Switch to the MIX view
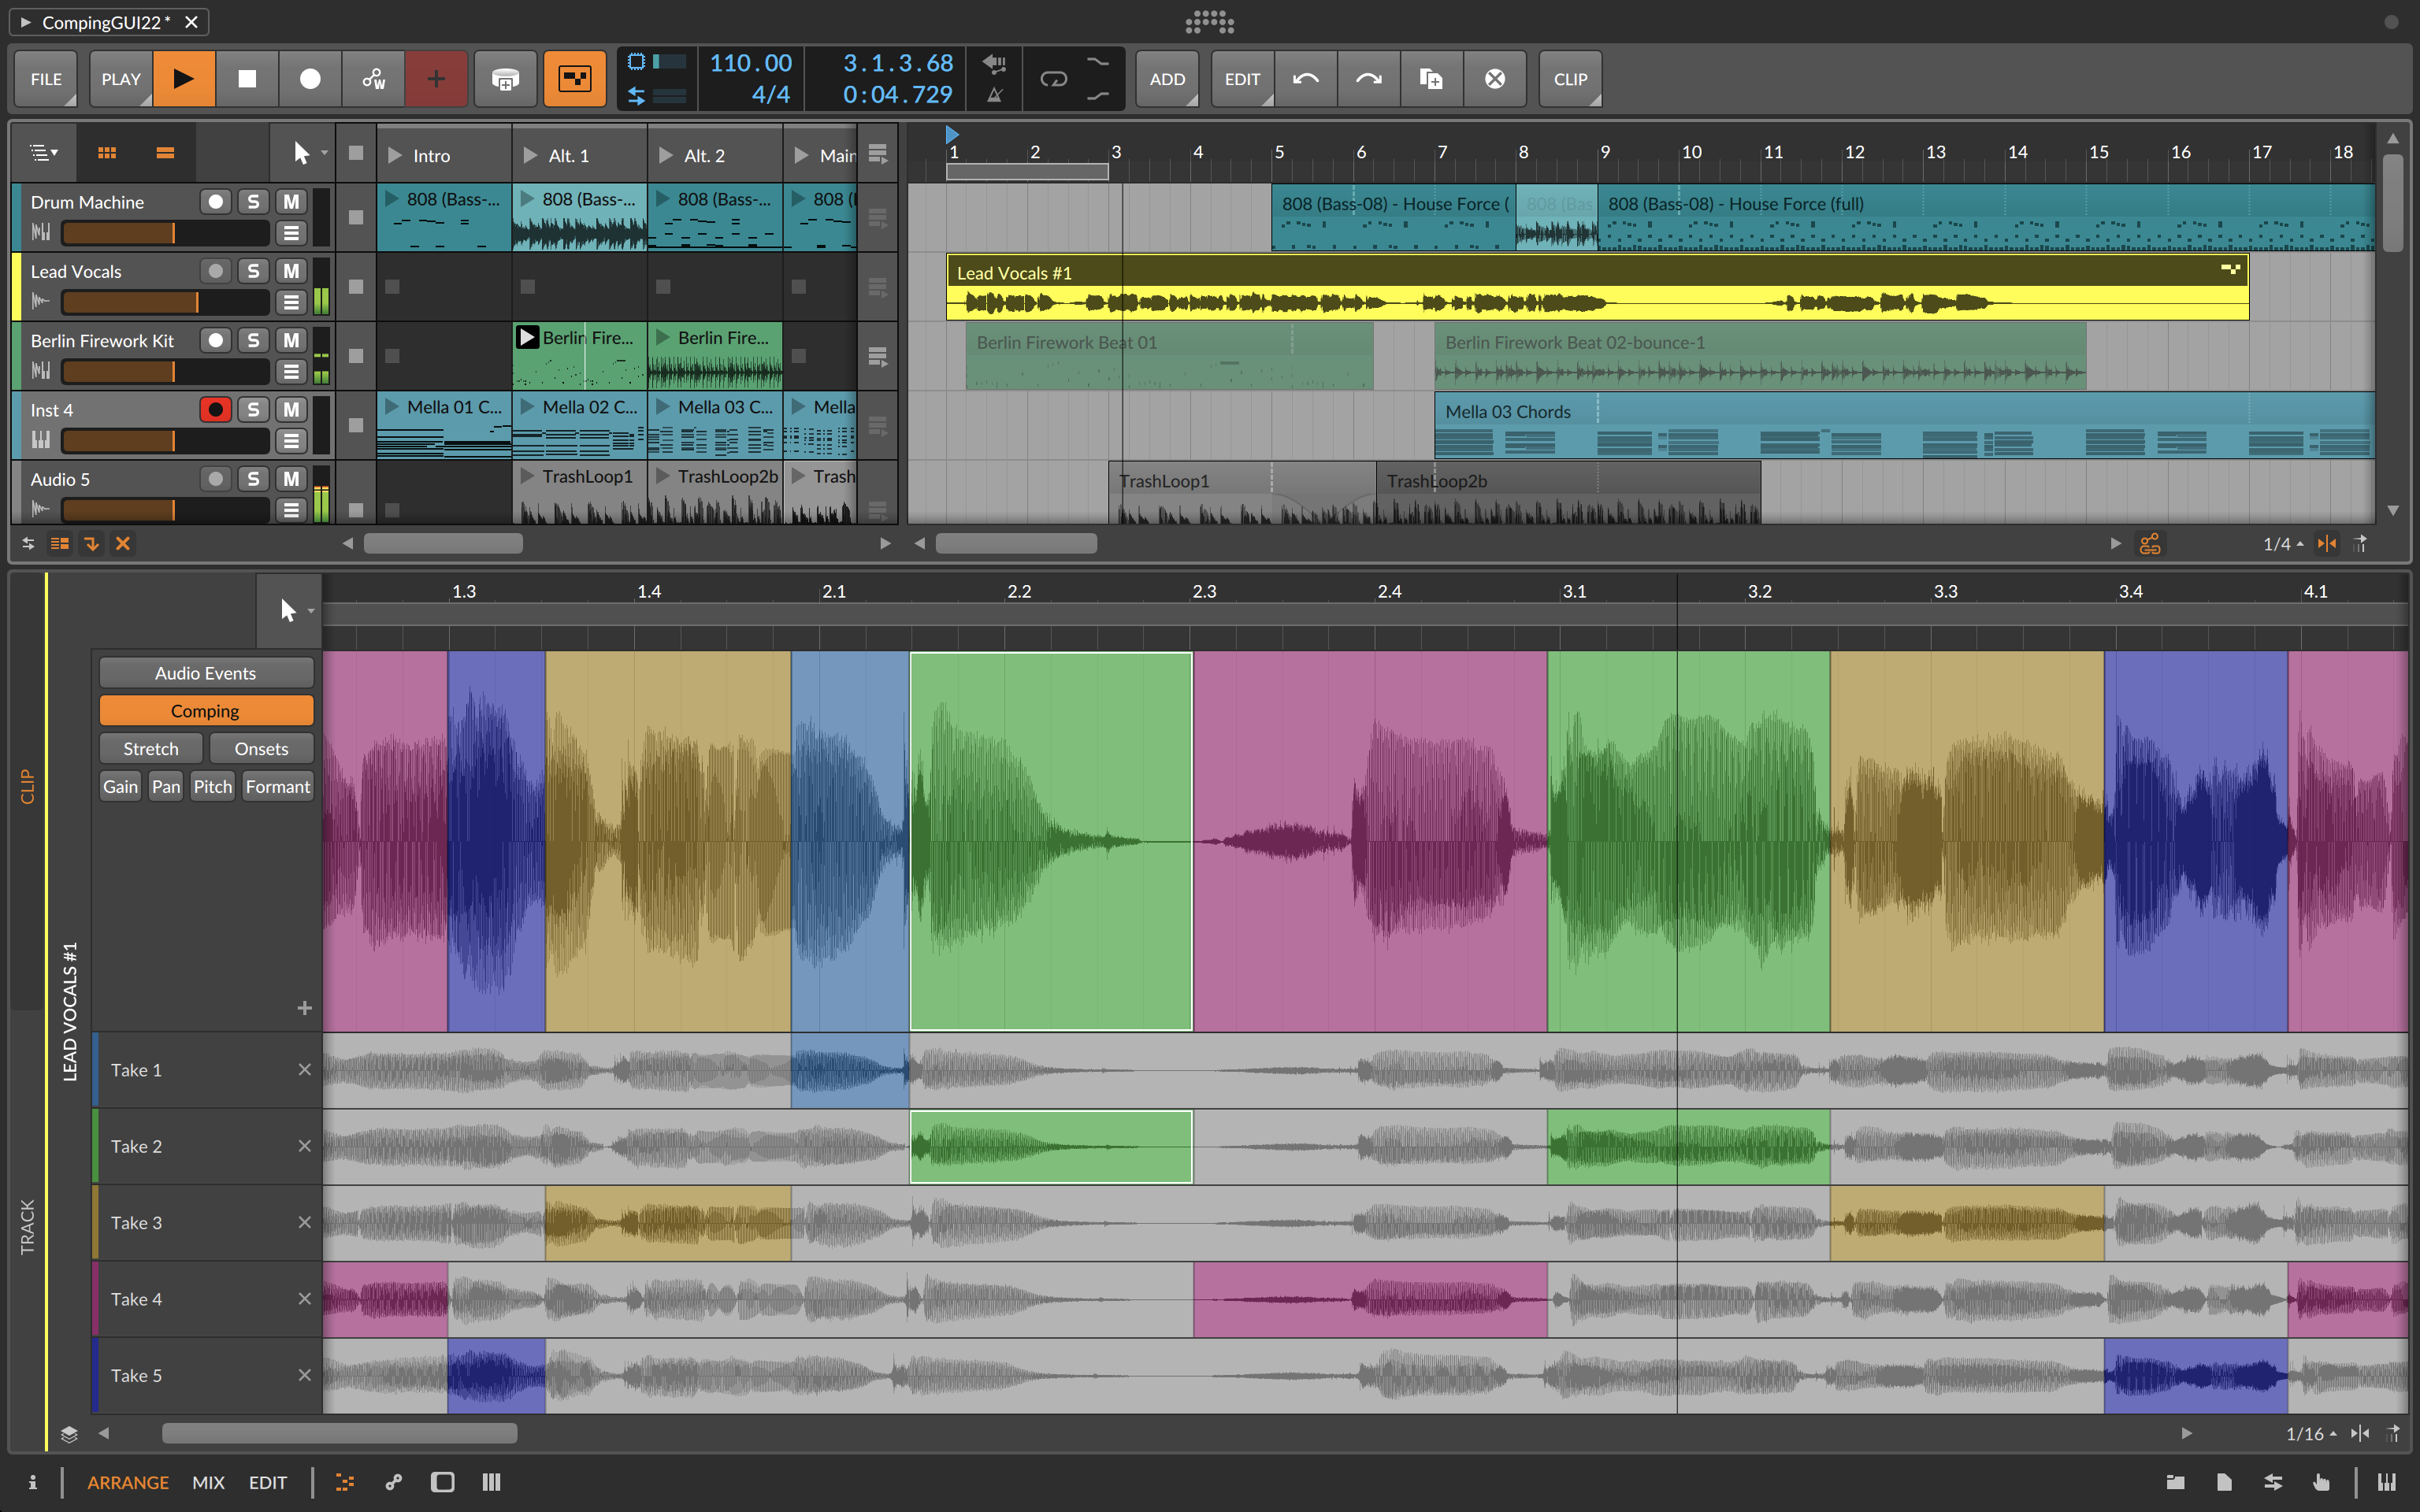This screenshot has width=2420, height=1512. pyautogui.click(x=209, y=1482)
